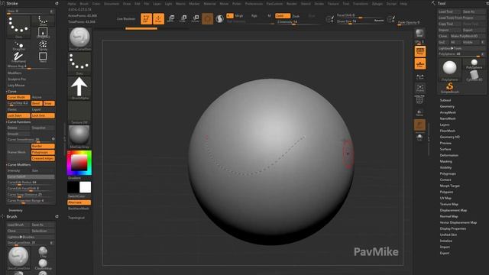Screen dimensions: 489x275
Task: Click the SwitchColor button
Action: pyautogui.click(x=79, y=196)
